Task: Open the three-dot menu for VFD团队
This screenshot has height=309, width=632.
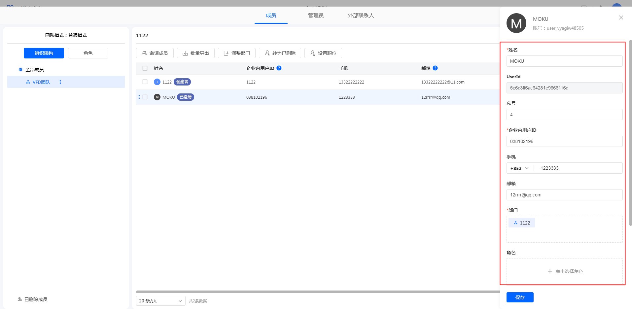Action: tap(60, 82)
